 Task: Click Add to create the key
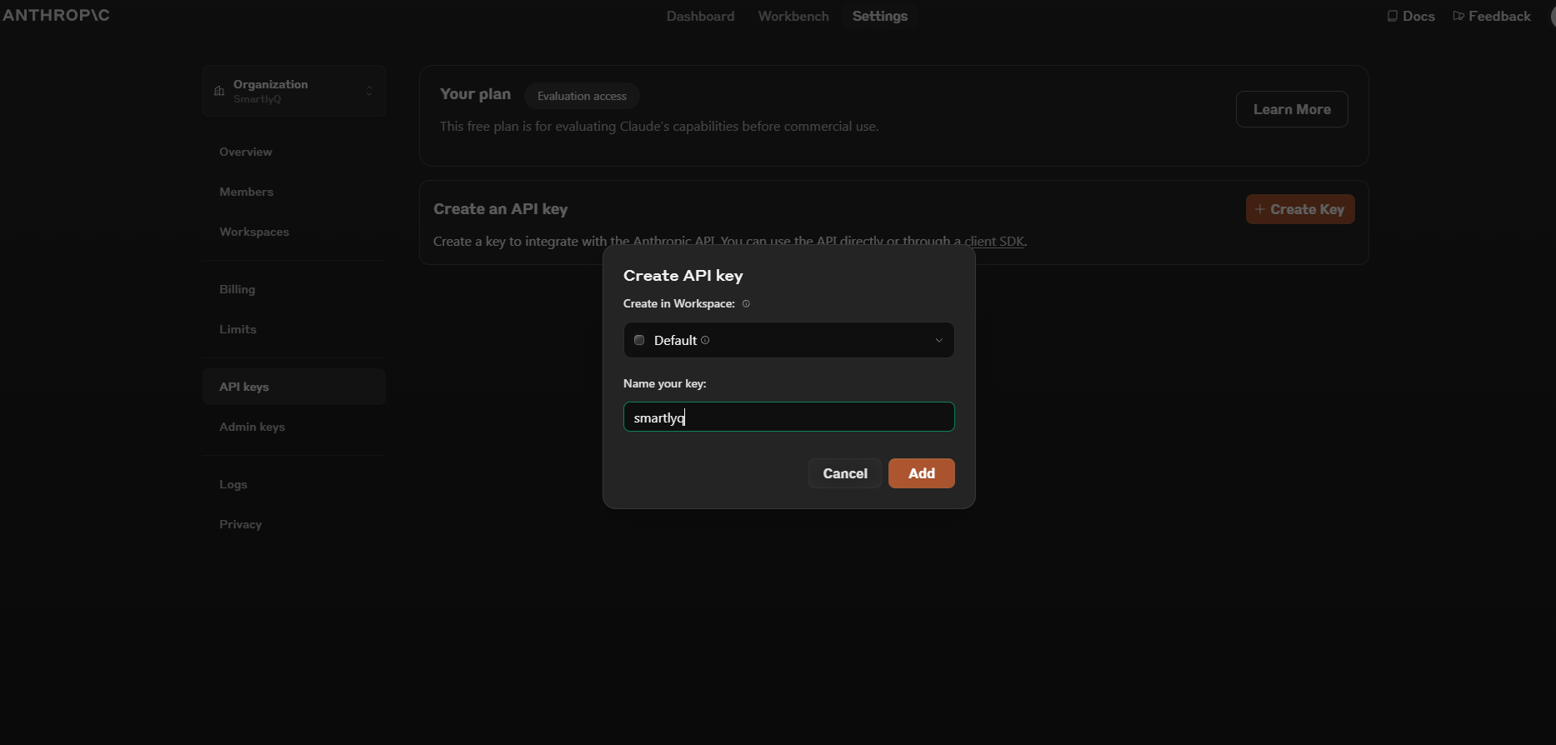pyautogui.click(x=922, y=473)
